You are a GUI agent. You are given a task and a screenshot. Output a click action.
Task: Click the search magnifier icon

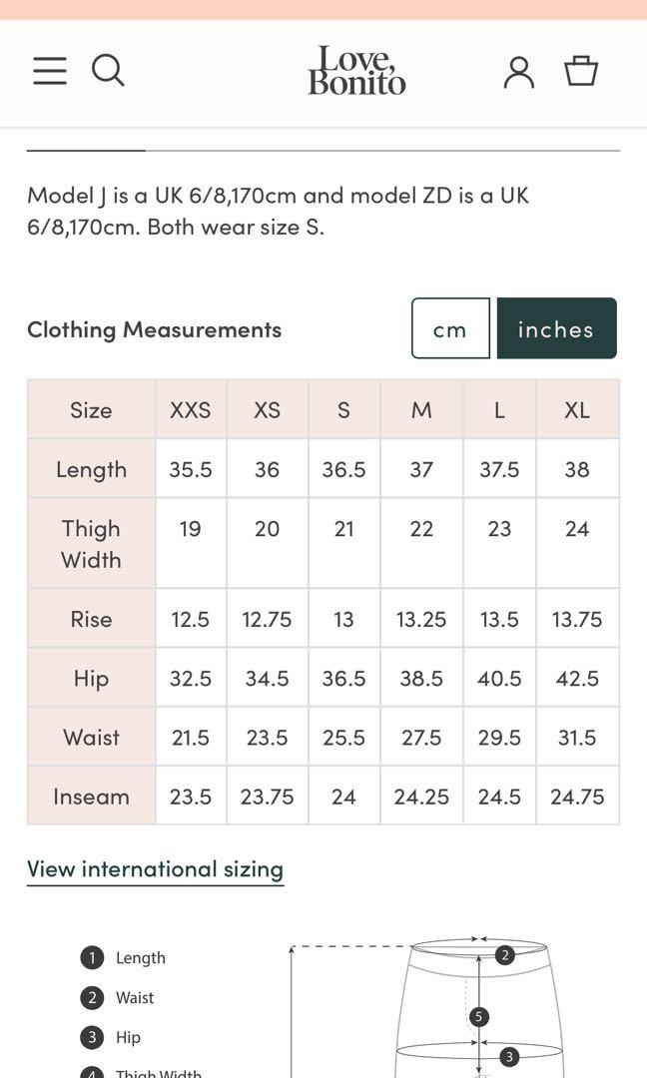(108, 71)
